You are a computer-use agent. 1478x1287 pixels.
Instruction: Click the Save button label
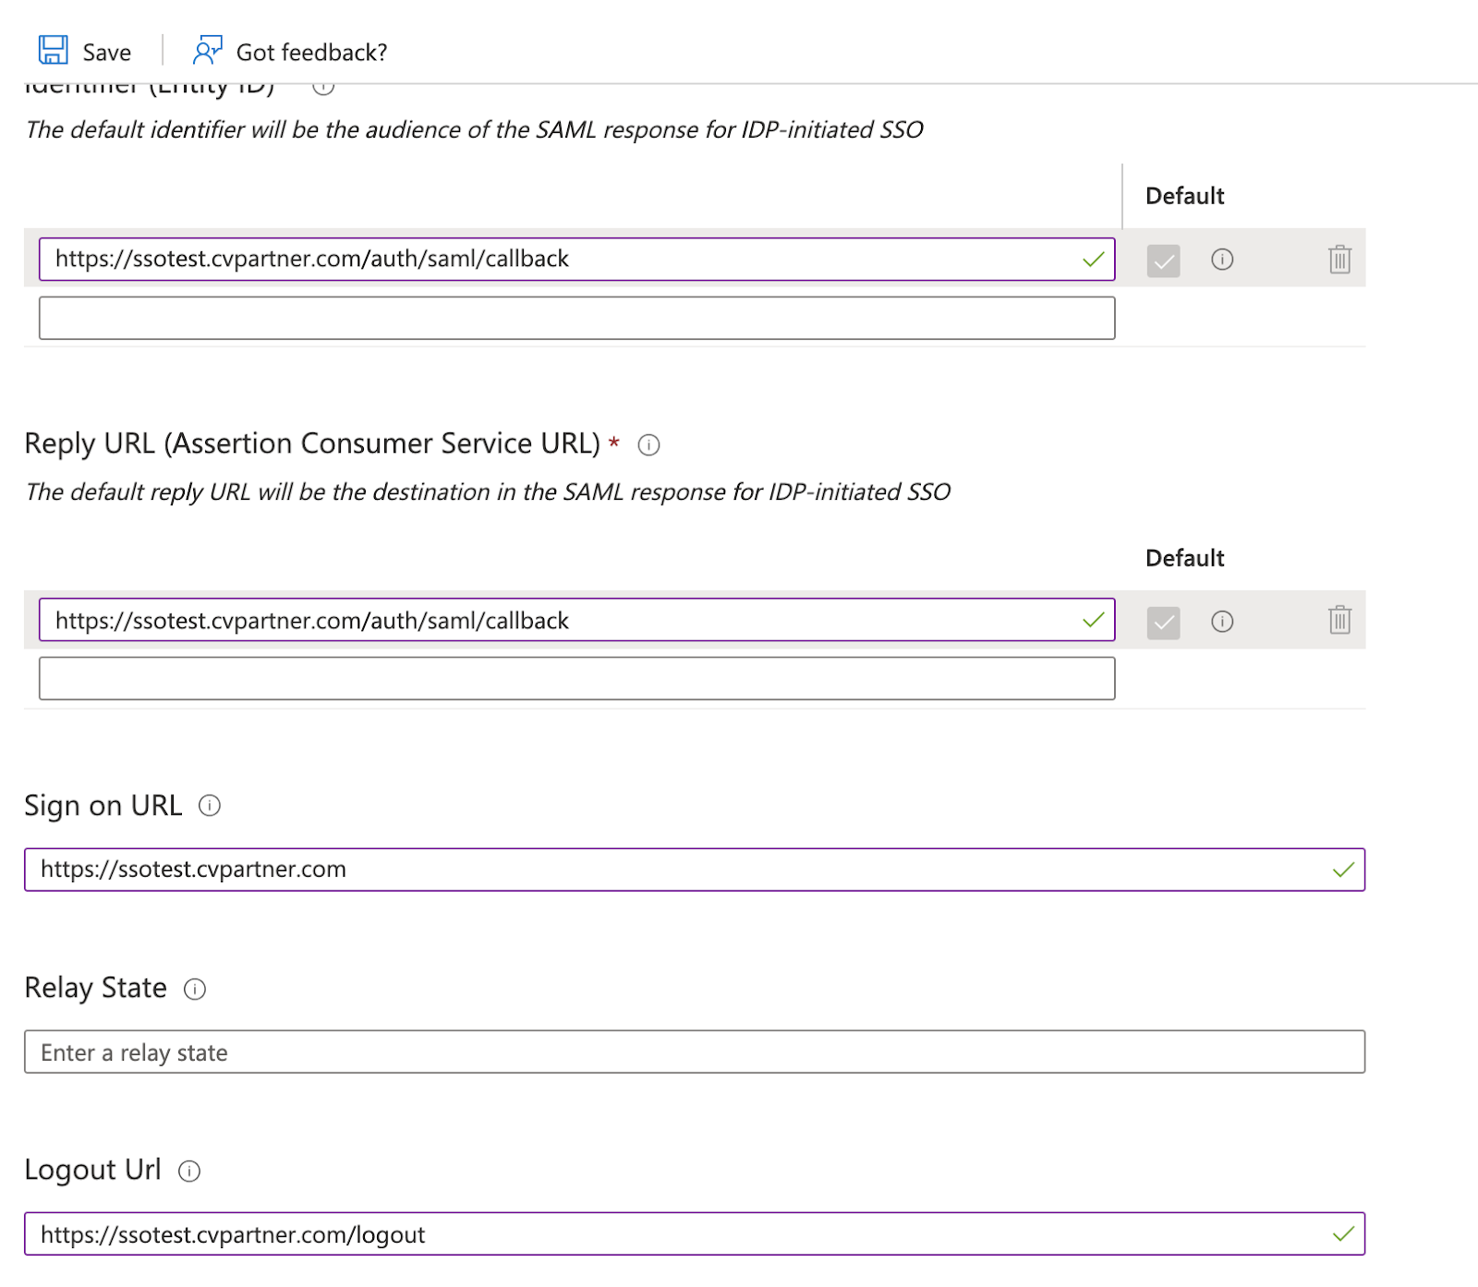point(107,53)
